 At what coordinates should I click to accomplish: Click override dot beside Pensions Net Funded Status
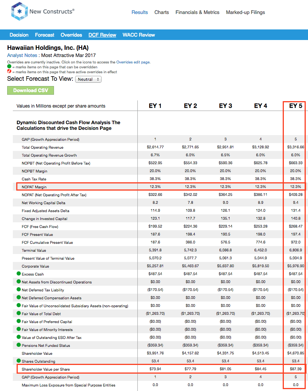(18, 345)
